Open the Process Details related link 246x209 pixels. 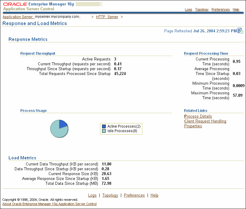pos(198,116)
